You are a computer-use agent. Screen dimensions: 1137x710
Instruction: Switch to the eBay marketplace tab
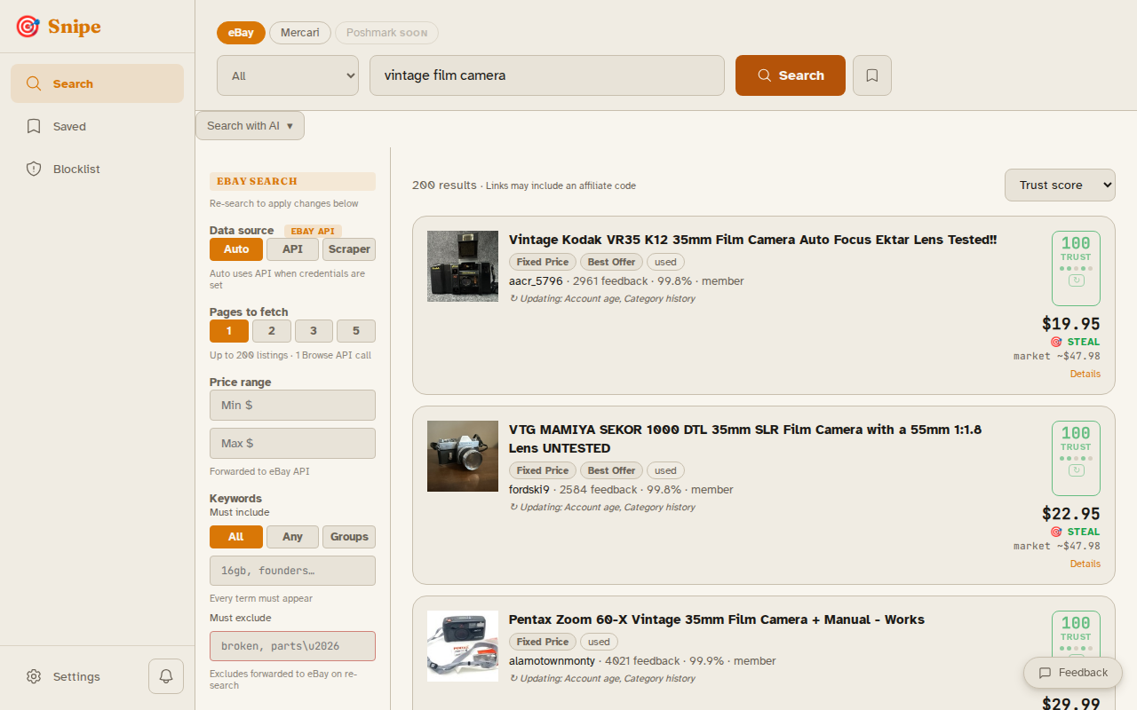click(x=241, y=33)
